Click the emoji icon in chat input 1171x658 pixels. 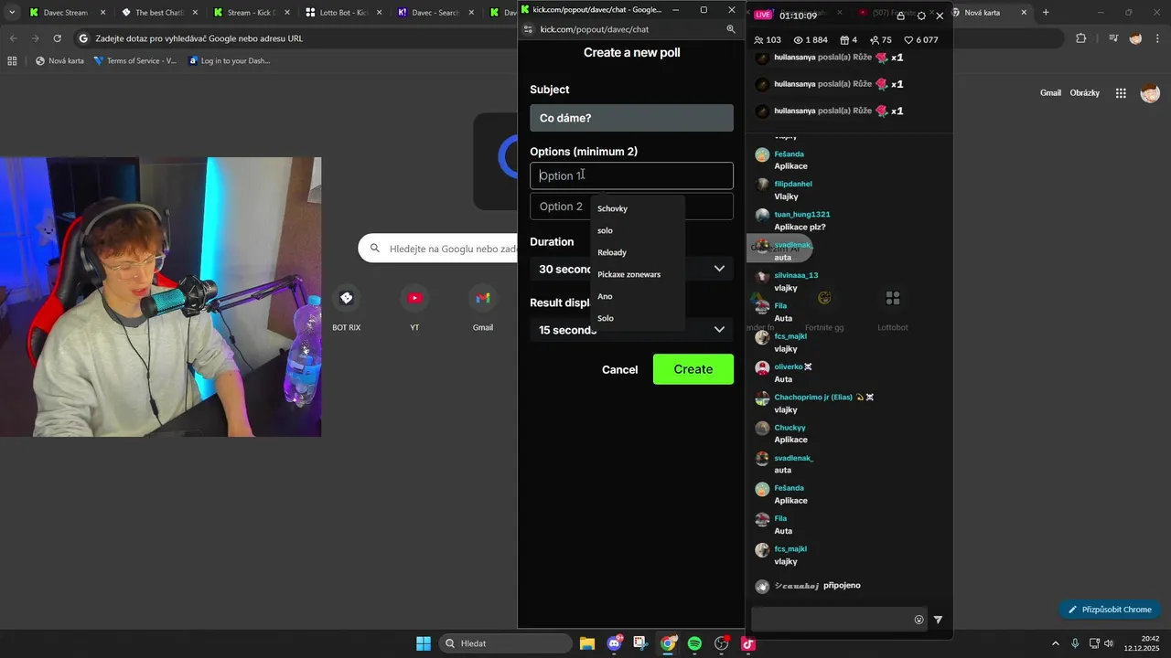[x=919, y=620]
